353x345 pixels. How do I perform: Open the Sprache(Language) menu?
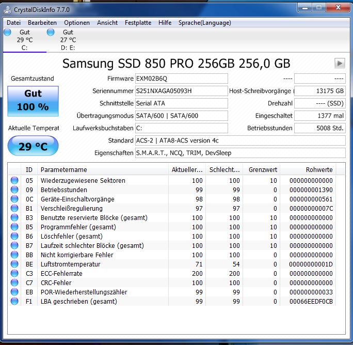point(205,23)
